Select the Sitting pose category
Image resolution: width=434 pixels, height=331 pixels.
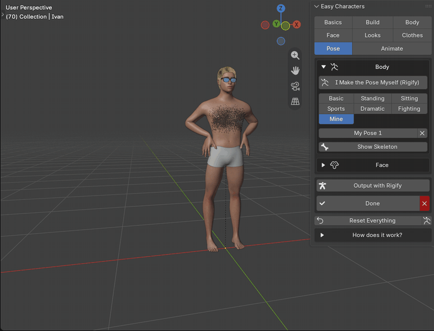tap(409, 99)
